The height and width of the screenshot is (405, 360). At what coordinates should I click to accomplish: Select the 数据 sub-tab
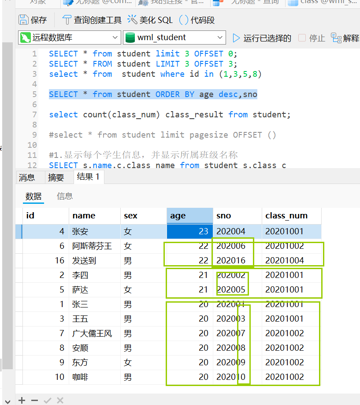point(33,196)
